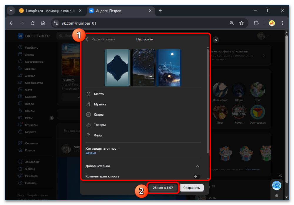Open Файлы in left sidebar
Image resolution: width=294 pixels, height=205 pixels.
coord(27,169)
